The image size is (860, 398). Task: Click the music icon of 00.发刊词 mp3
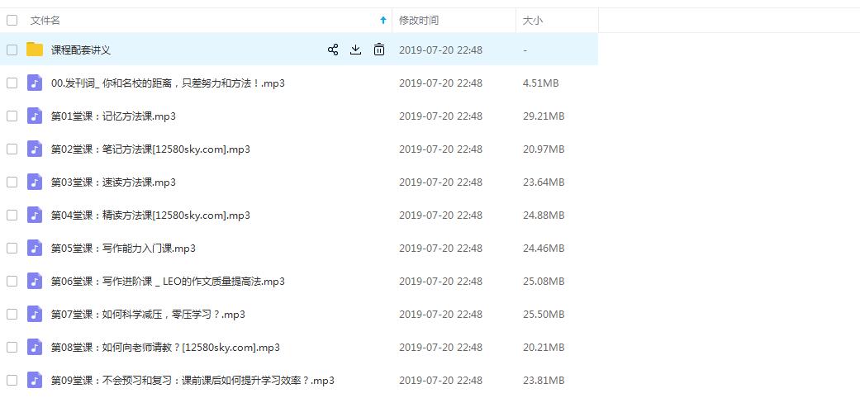35,83
